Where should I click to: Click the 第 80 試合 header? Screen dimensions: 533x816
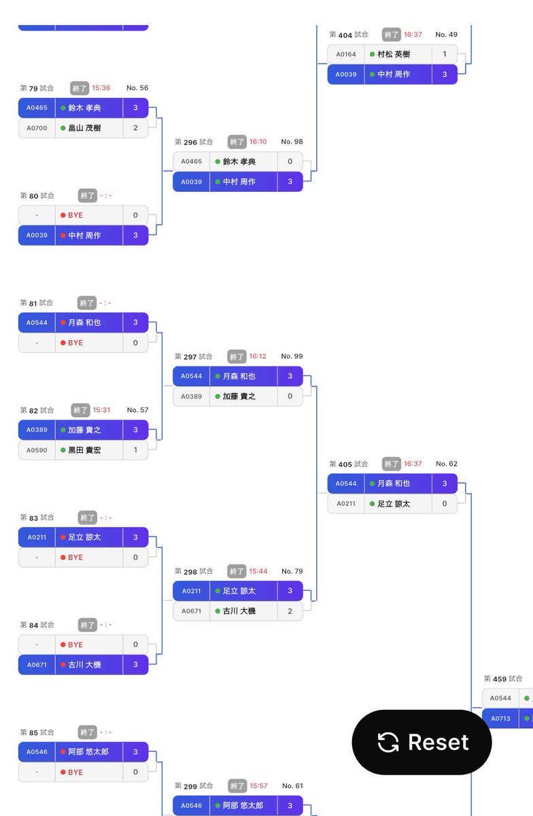click(37, 196)
